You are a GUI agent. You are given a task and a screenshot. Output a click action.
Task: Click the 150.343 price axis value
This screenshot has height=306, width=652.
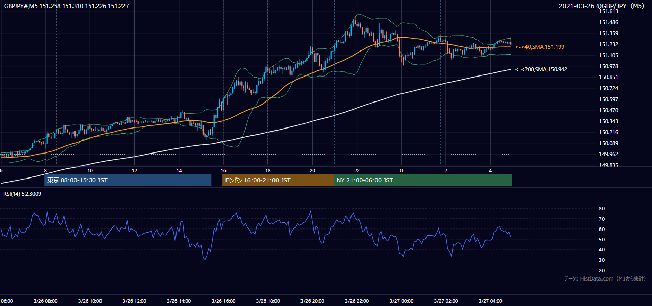pyautogui.click(x=609, y=121)
